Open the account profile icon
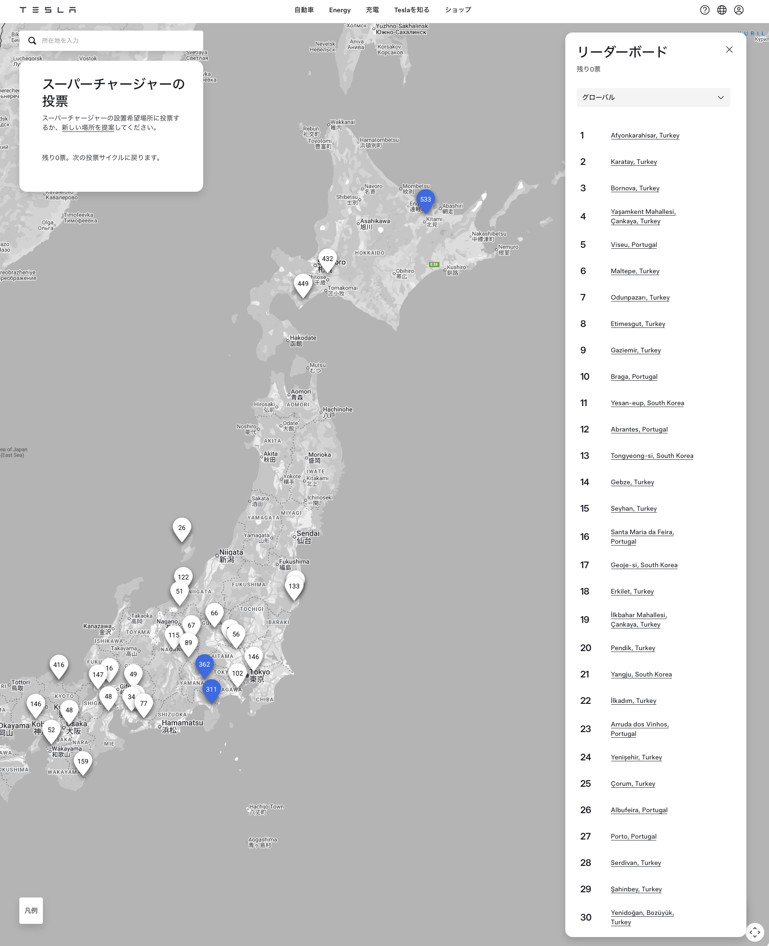Image resolution: width=769 pixels, height=946 pixels. (x=738, y=10)
